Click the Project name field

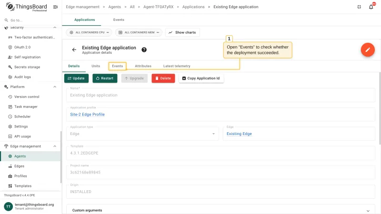[x=221, y=172]
